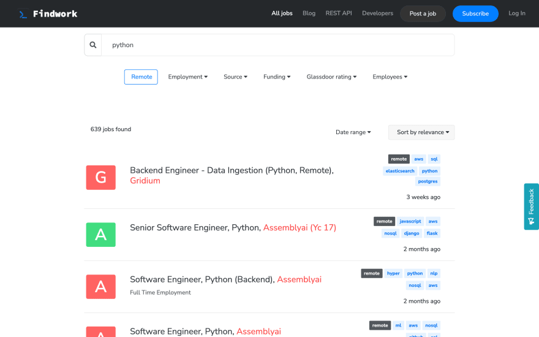Click the nlp tag

click(x=434, y=273)
